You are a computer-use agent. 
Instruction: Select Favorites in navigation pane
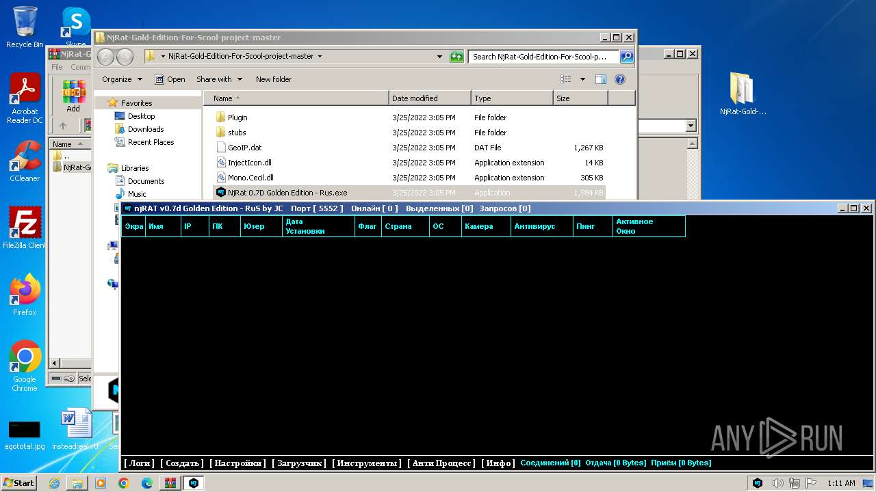tap(136, 103)
